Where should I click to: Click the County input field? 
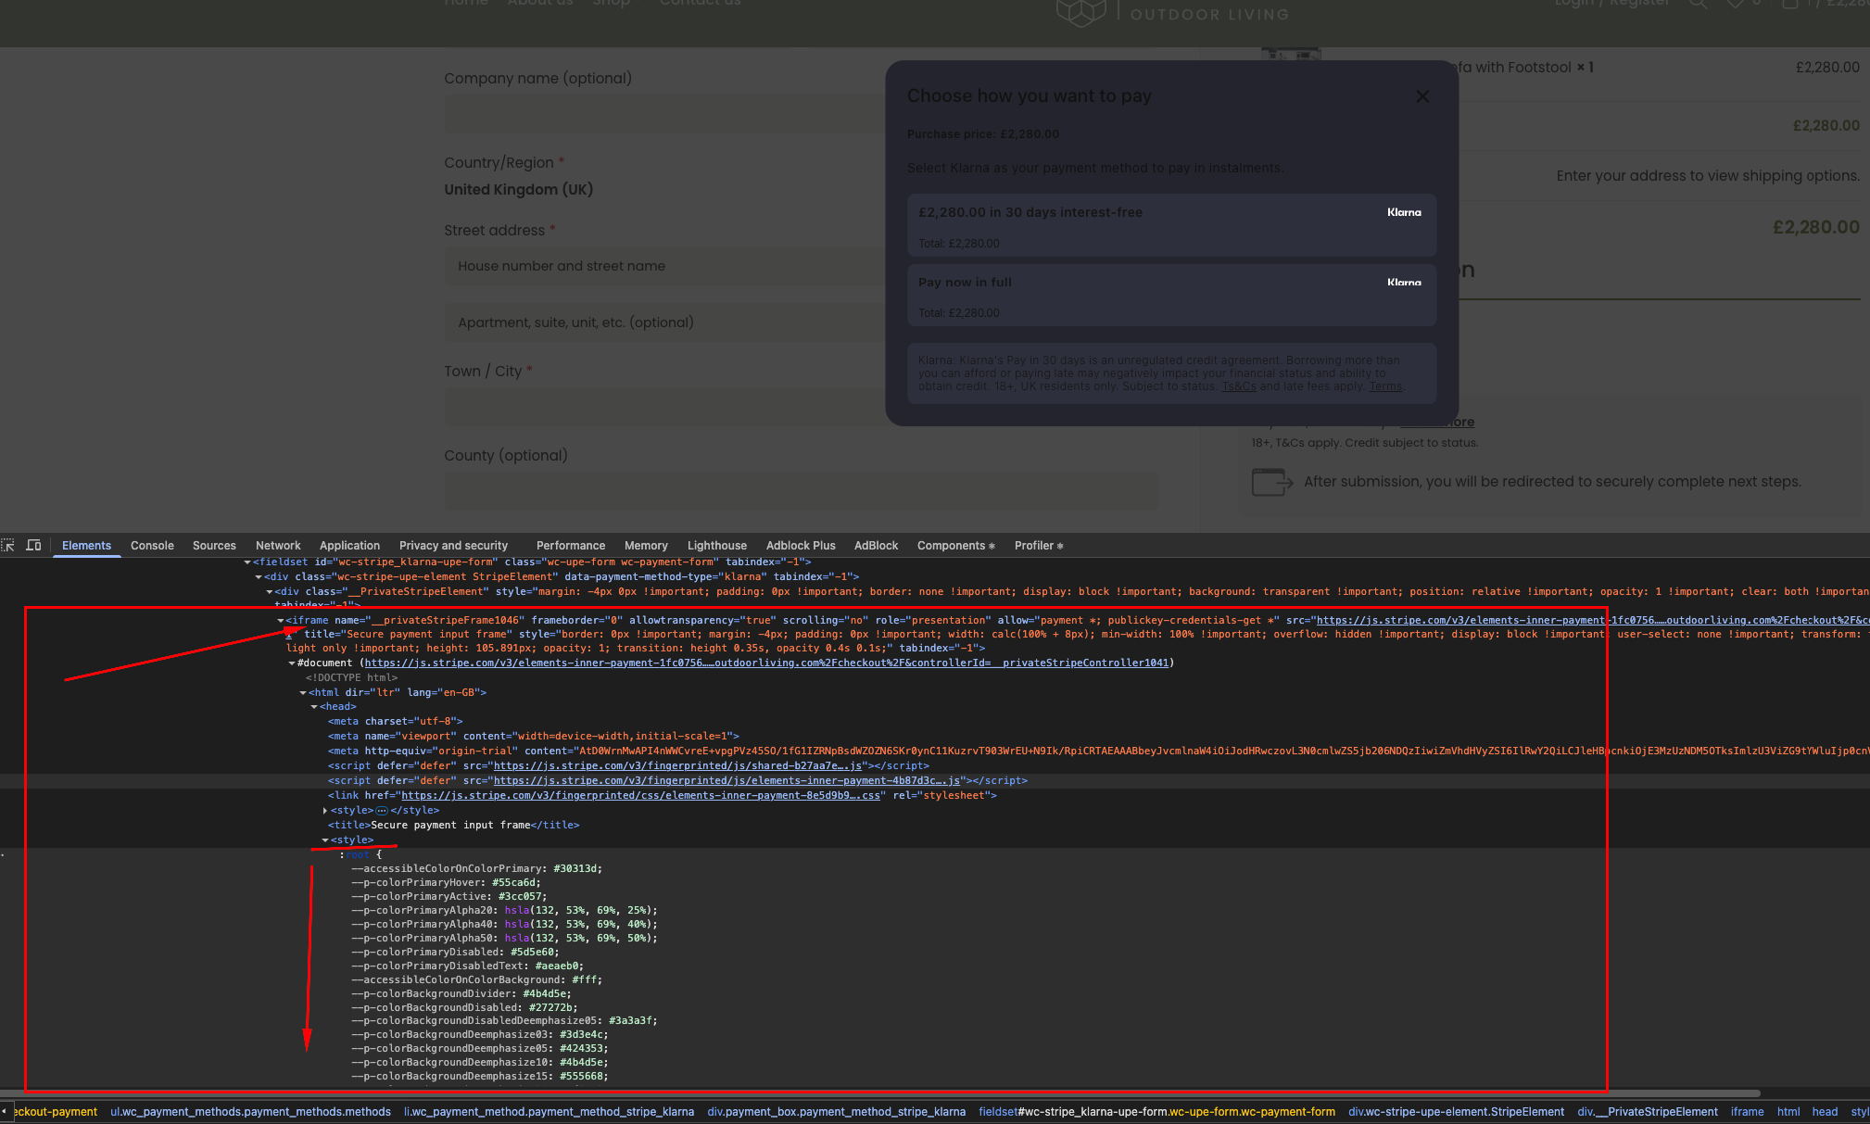click(801, 491)
